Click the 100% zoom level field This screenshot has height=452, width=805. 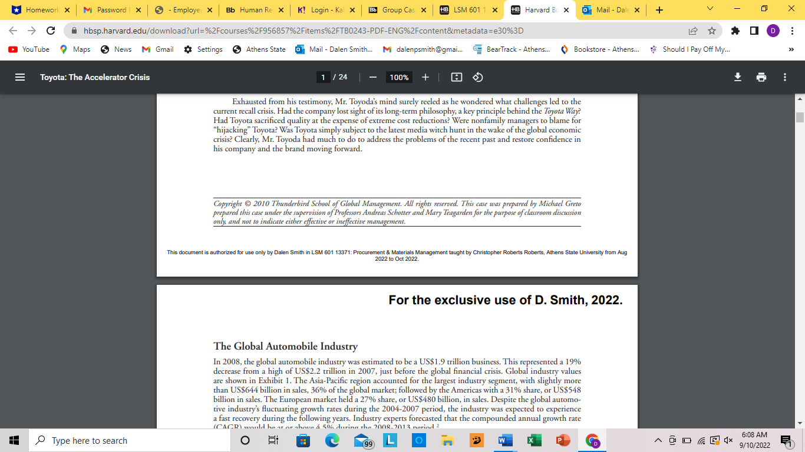pos(399,77)
